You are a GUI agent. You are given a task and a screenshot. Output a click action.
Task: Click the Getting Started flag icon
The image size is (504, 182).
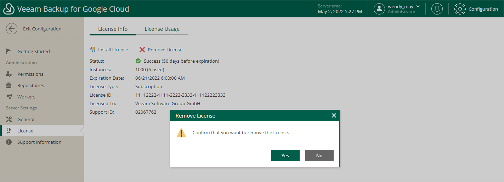click(9, 51)
